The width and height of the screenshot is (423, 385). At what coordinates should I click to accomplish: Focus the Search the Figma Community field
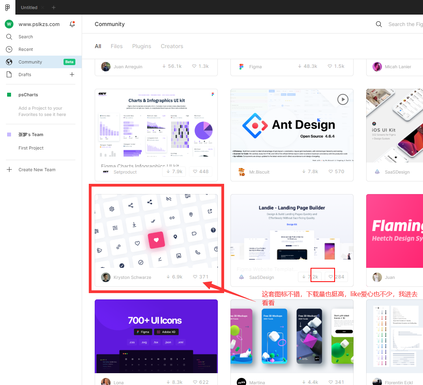[x=406, y=24]
